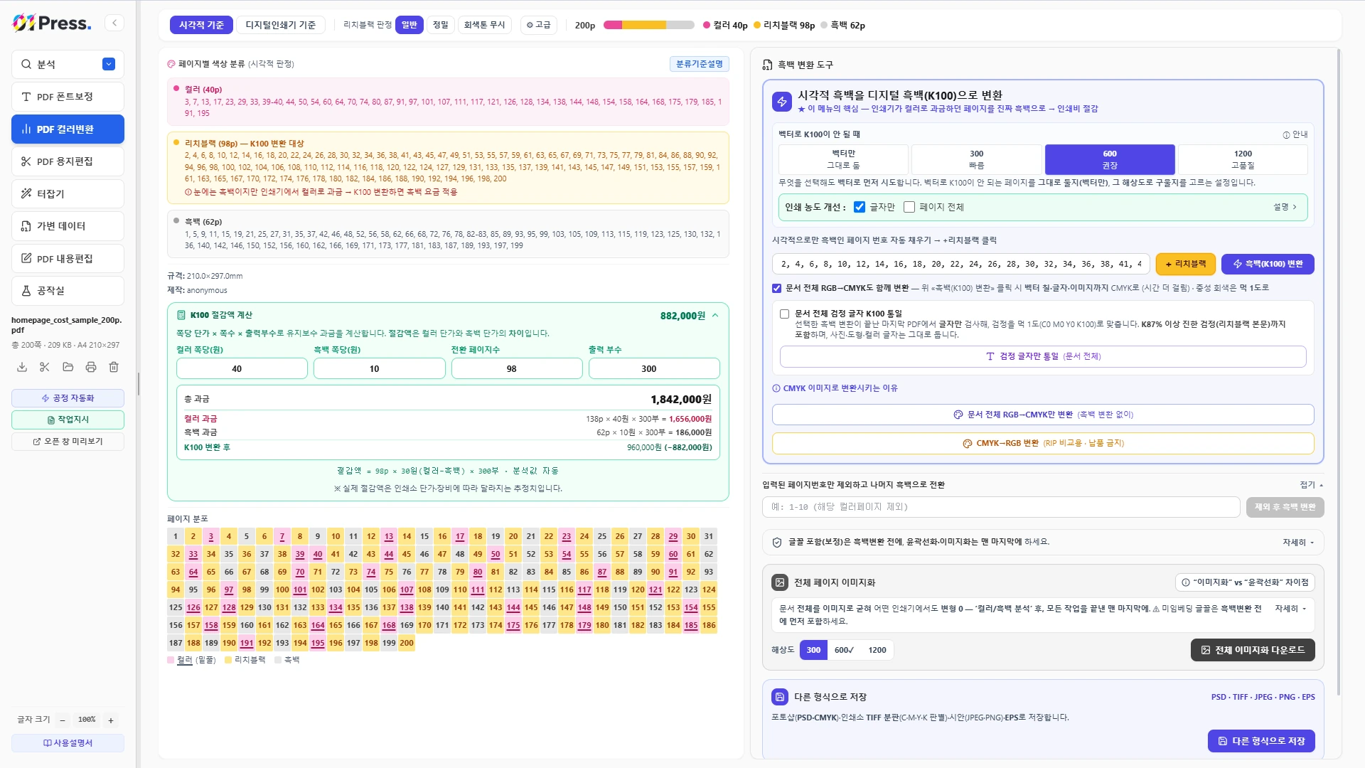Open the 공작실 flask tool
1365x768 pixels.
point(68,291)
